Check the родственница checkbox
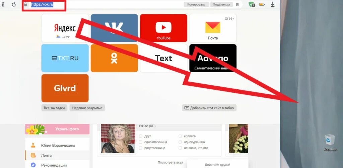 [x=141, y=148]
